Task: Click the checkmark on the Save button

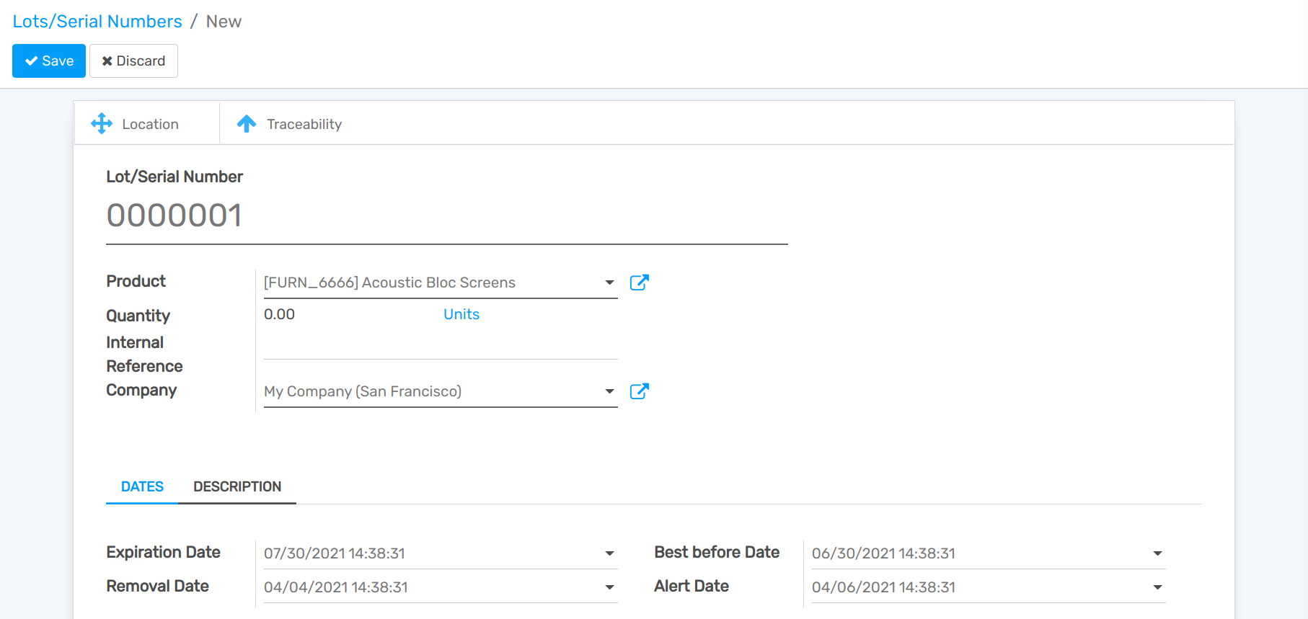Action: tap(32, 61)
